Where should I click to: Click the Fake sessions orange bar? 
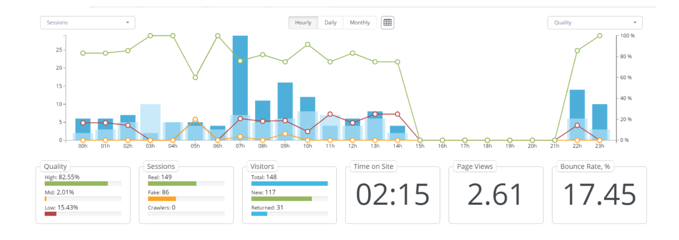(162, 199)
